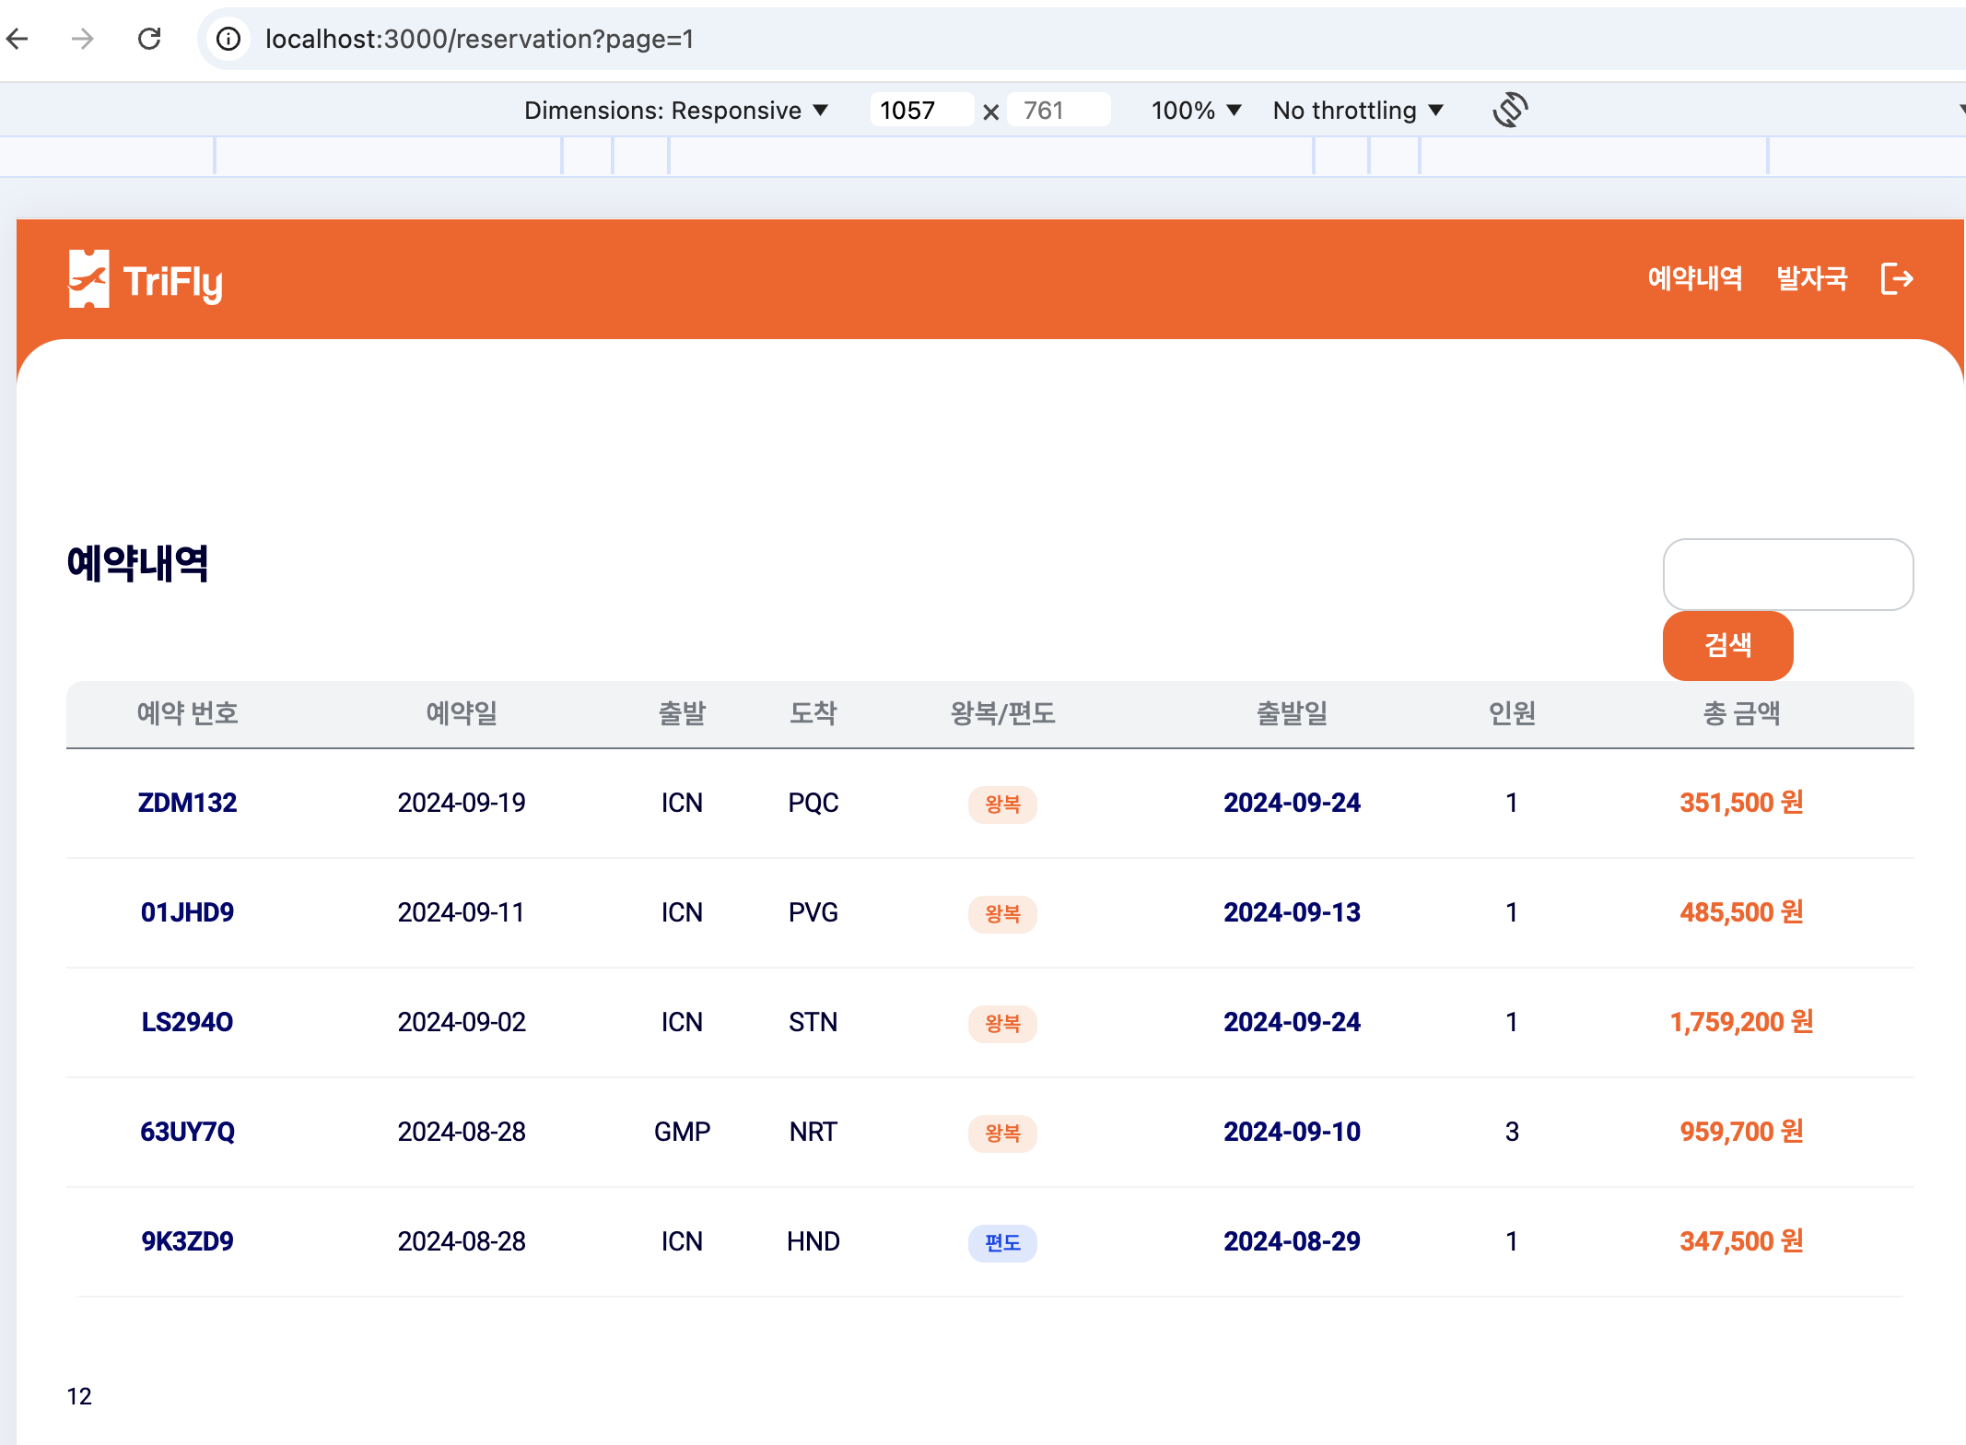The image size is (1966, 1445).
Task: Click the site info icon in address bar
Action: (x=228, y=39)
